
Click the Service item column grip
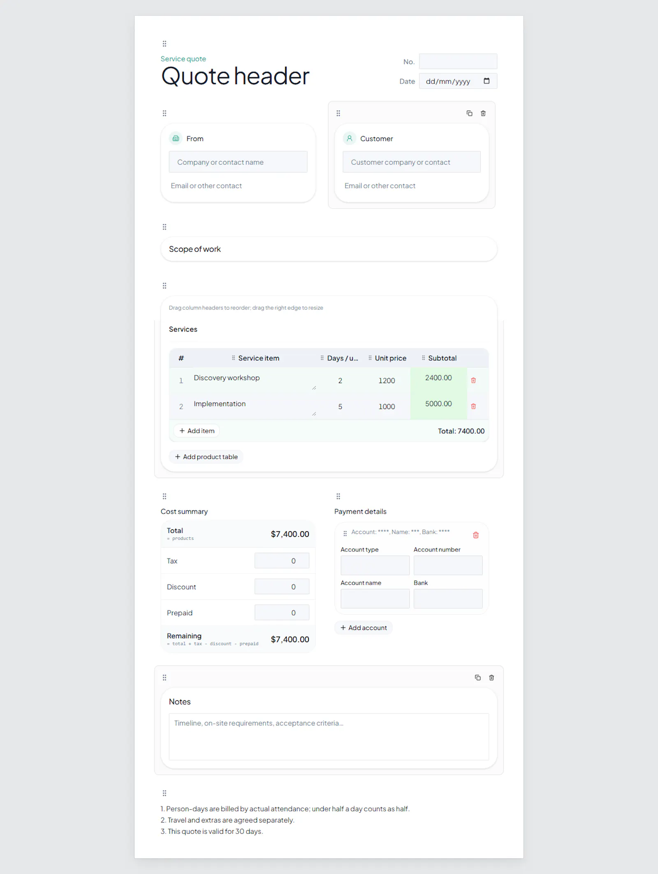tap(234, 358)
